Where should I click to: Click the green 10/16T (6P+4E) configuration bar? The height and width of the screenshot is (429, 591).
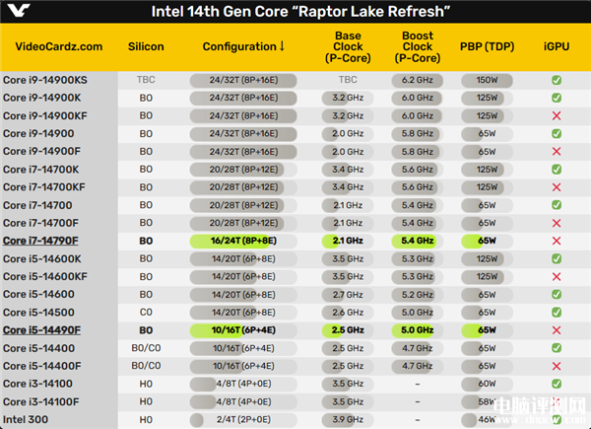coord(243,330)
